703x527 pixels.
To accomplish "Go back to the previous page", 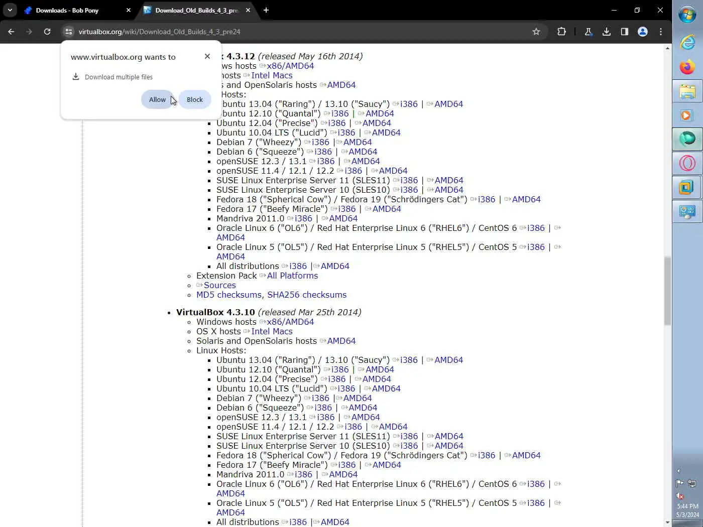I will pos(11,32).
